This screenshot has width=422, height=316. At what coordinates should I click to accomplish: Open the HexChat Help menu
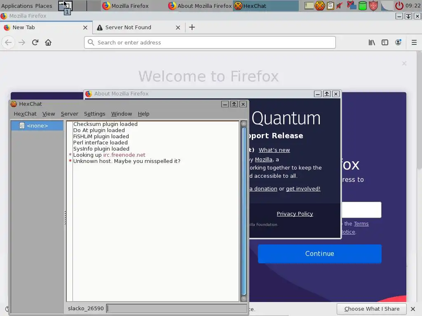tap(143, 114)
